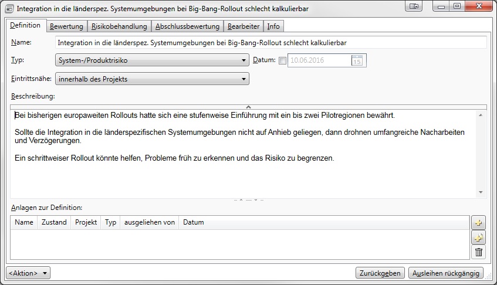Click the add multiple attachments icon
Viewport: 497px width, 285px height.
[x=479, y=238]
